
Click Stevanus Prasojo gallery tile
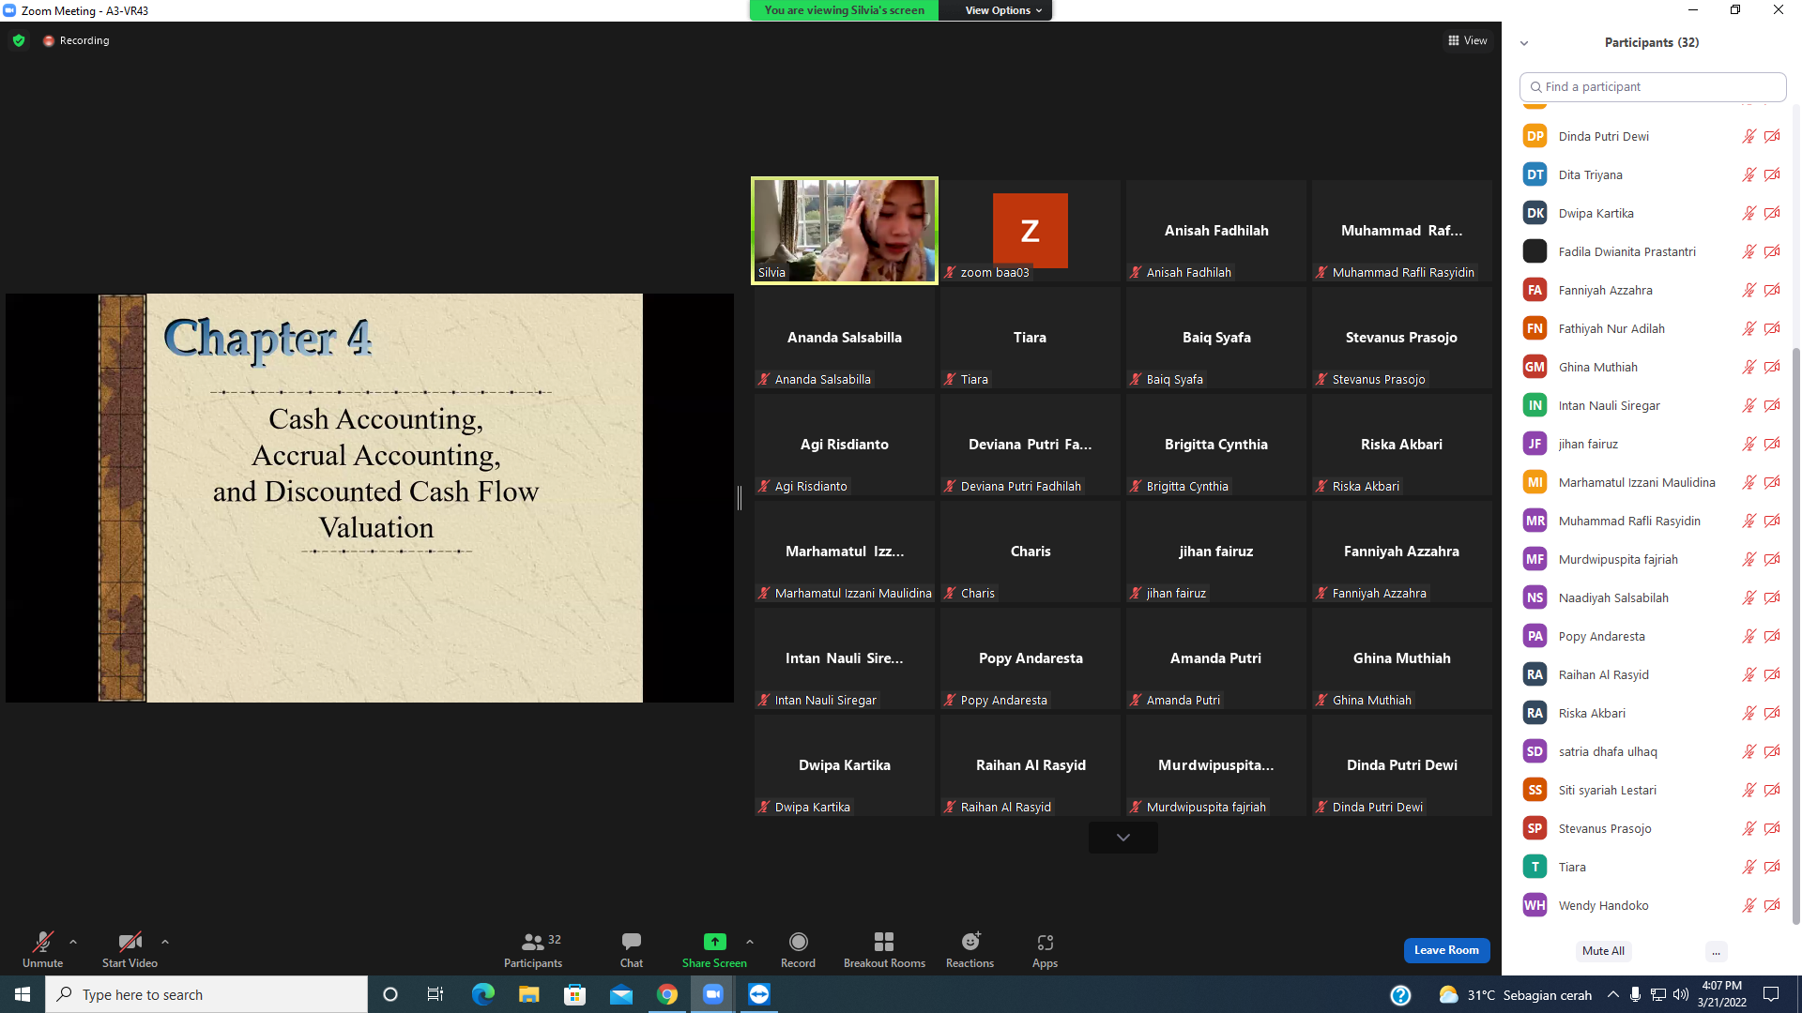(x=1401, y=338)
